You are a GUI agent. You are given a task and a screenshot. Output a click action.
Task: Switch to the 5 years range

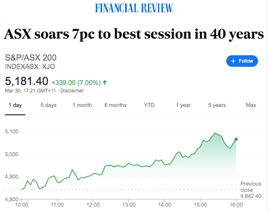pyautogui.click(x=217, y=105)
